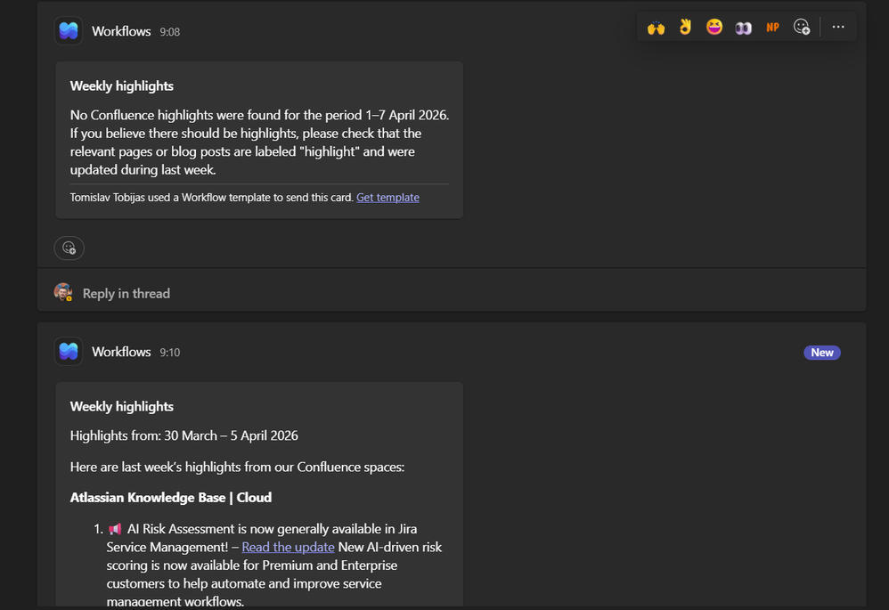Viewport: 889px width, 610px height.
Task: Open more options ellipsis menu
Action: click(x=838, y=27)
